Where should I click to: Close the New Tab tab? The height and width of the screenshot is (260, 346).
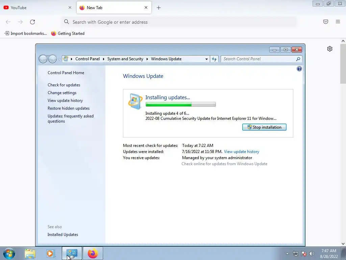click(x=146, y=7)
